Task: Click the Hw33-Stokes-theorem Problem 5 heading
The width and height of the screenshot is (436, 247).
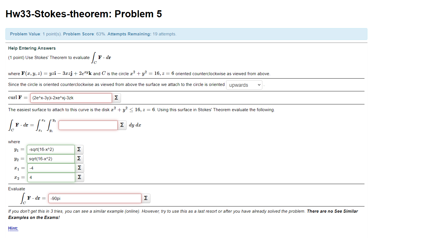Action: click(84, 14)
